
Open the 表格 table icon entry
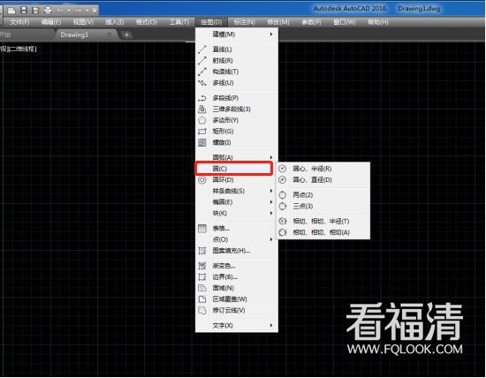202,229
